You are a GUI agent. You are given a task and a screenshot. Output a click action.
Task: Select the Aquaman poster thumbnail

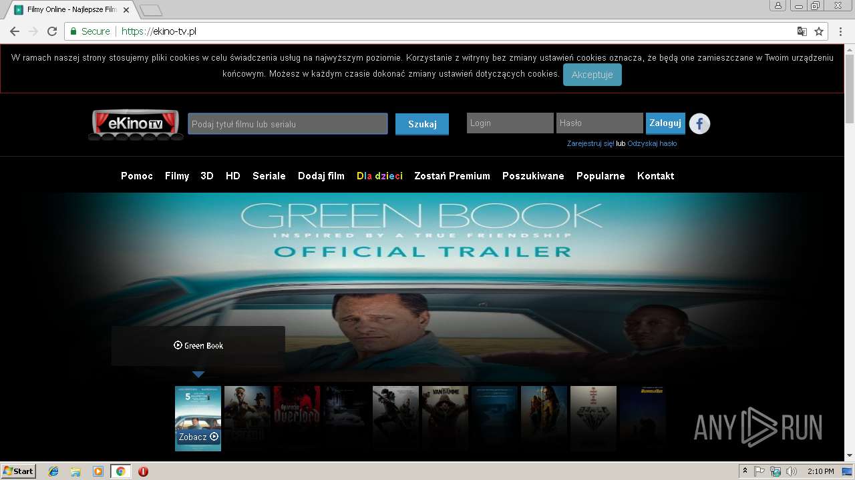tap(544, 418)
